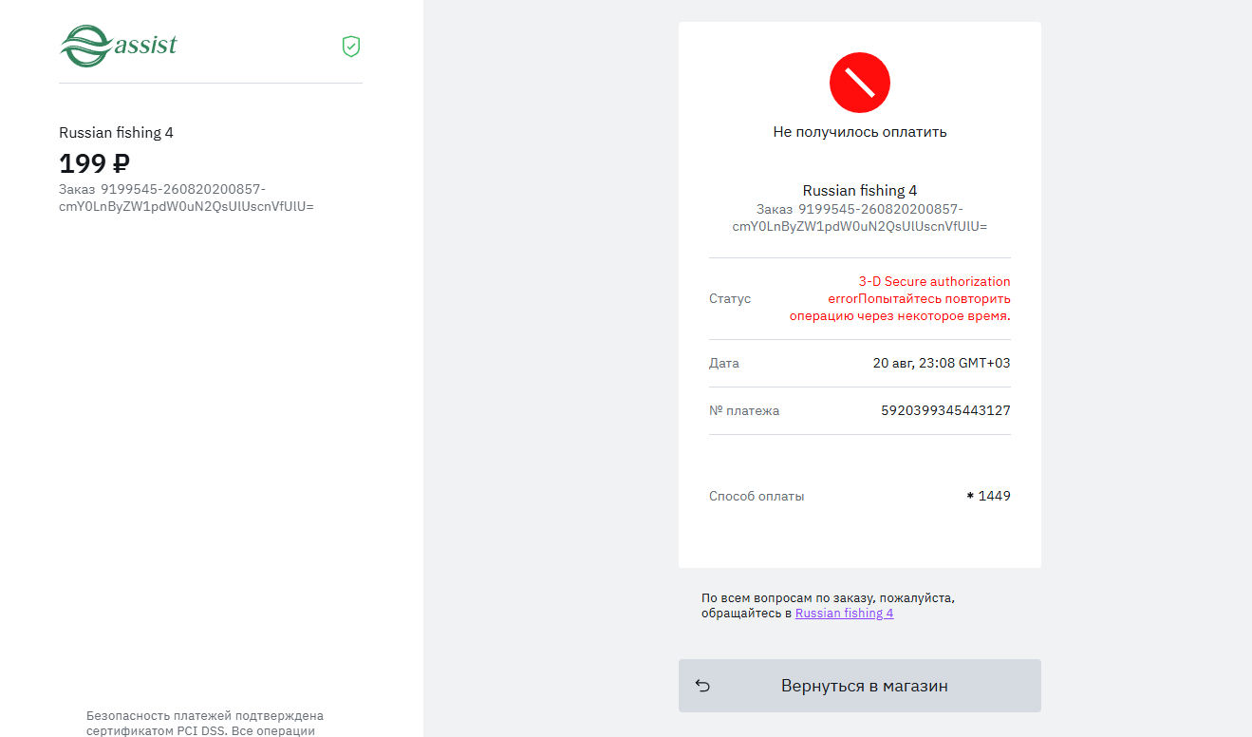Click the green security shield icon
1252x737 pixels.
click(x=351, y=46)
